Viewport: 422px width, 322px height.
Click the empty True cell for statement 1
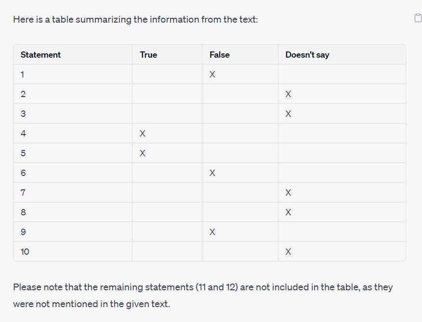pos(167,74)
